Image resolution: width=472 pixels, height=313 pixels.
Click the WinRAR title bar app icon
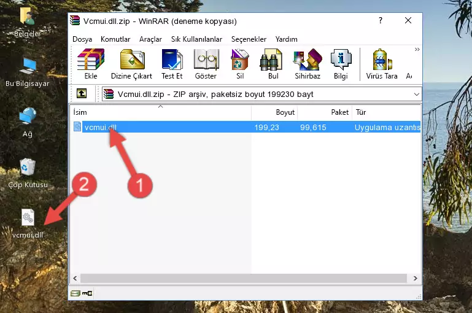[75, 20]
